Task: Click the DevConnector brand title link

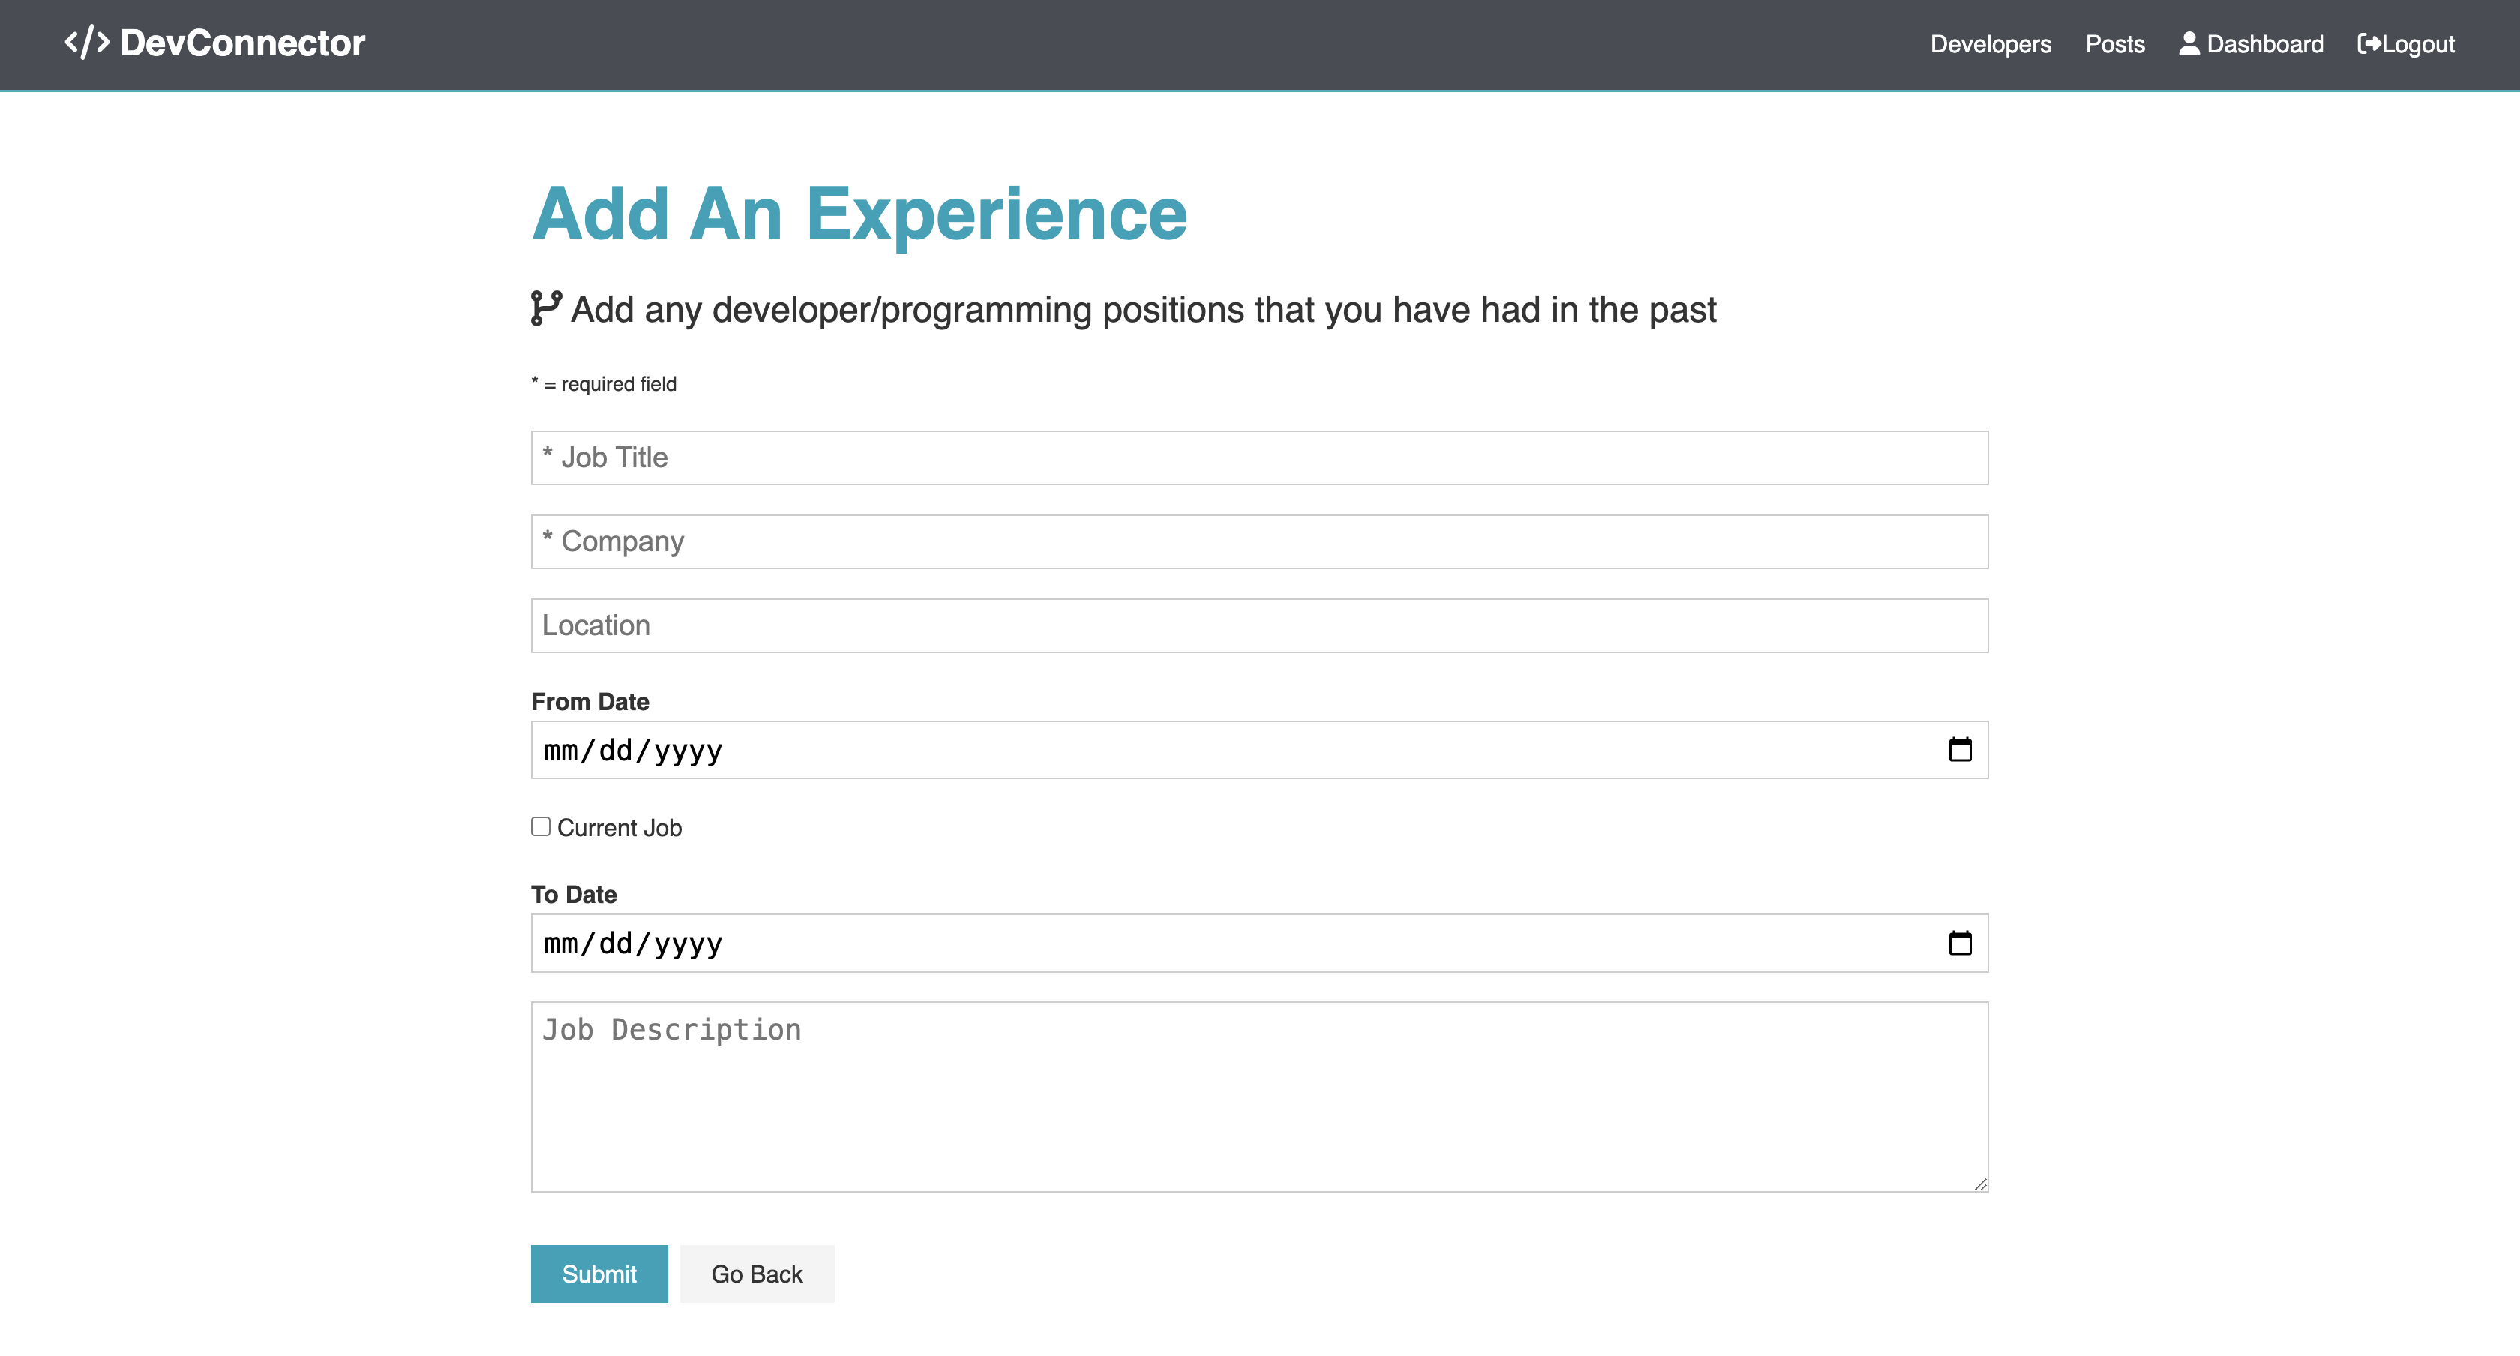Action: tap(241, 43)
